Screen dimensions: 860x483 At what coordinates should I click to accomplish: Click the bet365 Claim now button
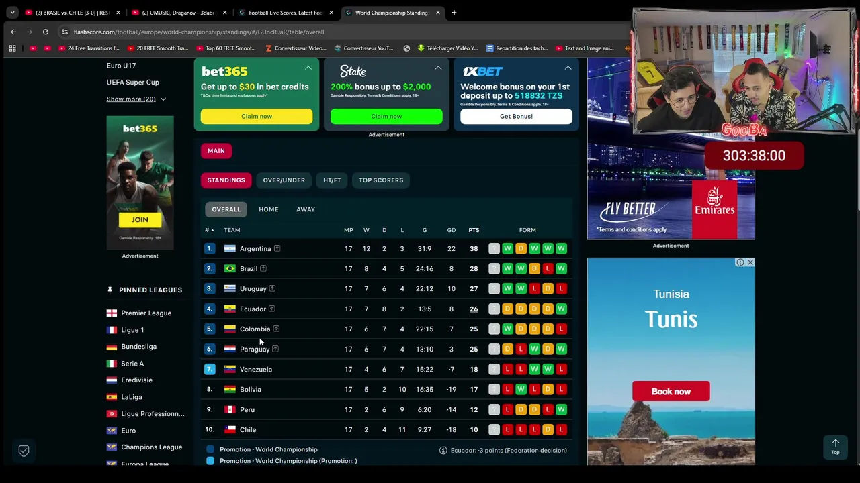257,117
